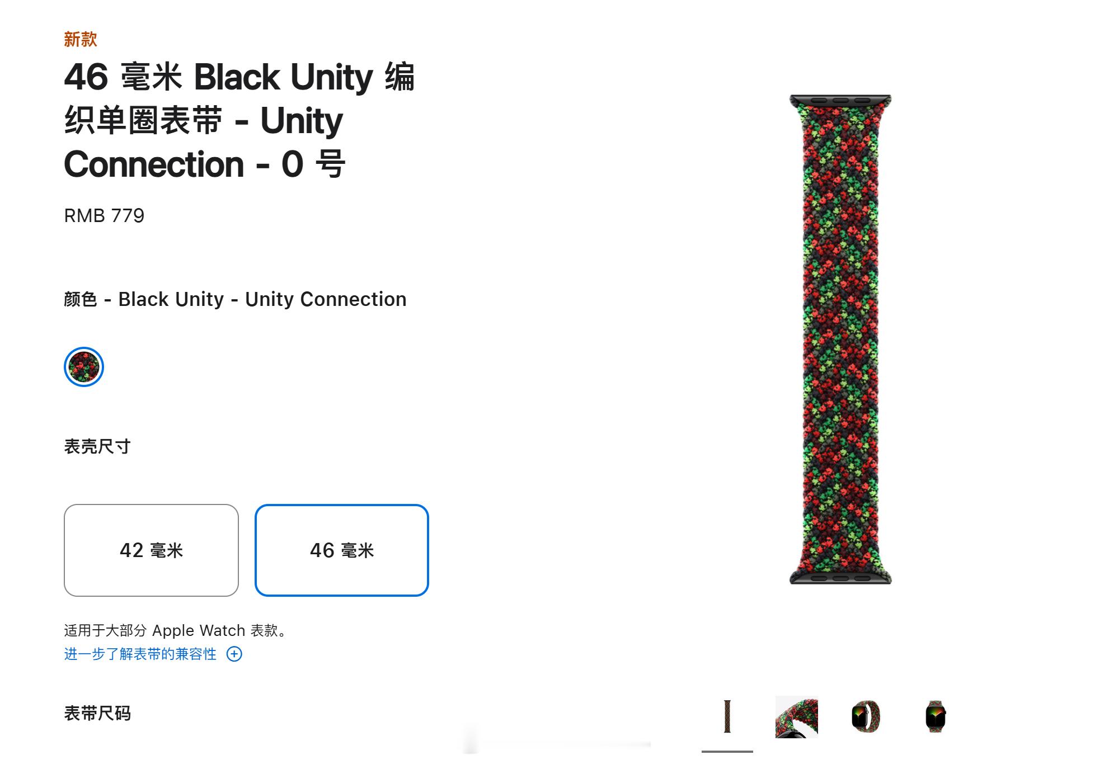Screen dimensions: 1109x764
Task: Click the top black connector of band image
Action: click(840, 101)
